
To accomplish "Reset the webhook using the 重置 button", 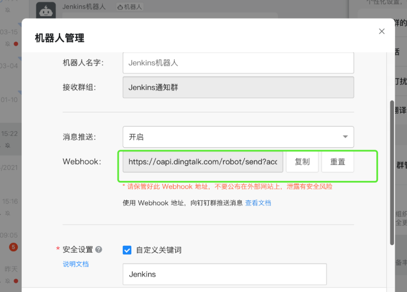I will point(338,162).
